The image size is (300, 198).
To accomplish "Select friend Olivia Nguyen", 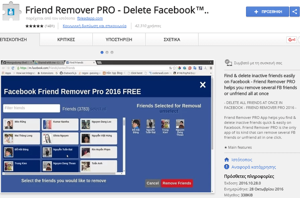I will 60,138.
